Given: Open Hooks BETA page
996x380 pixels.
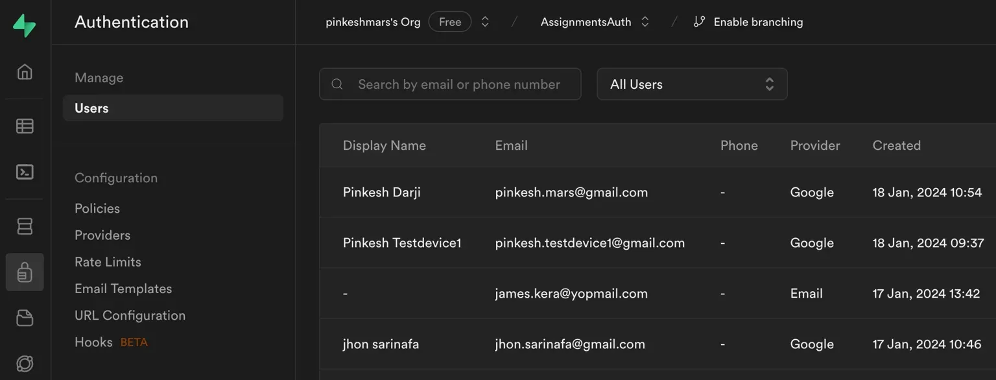Looking at the screenshot, I should click(111, 342).
